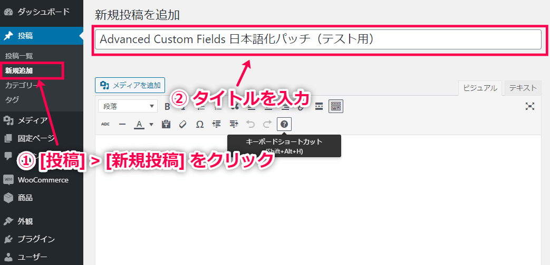Open the 投稿 menu in the sidebar
The image size is (550, 265).
[x=41, y=36]
